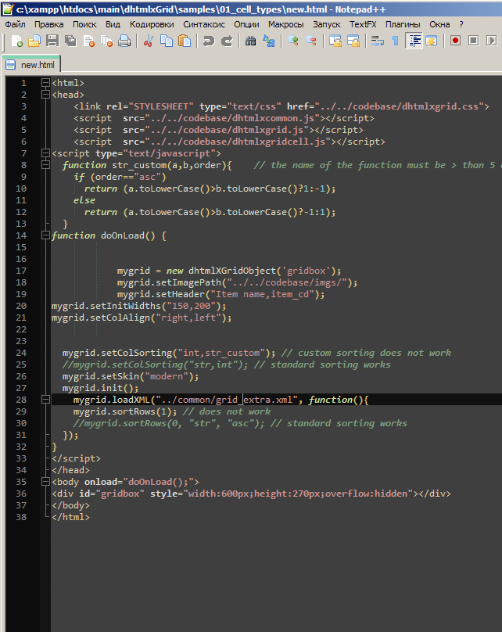Screen dimensions: 502x632
Task: Print the current document
Action: (124, 41)
